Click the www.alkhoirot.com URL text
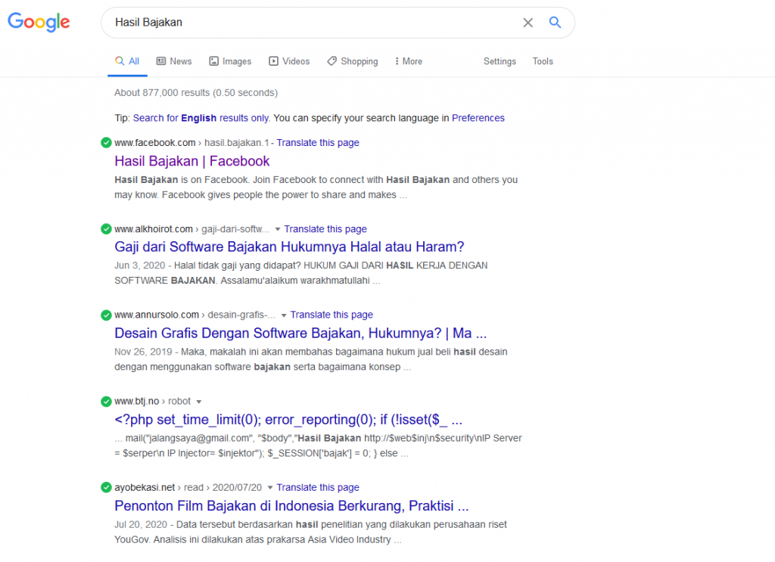This screenshot has height=562, width=775. coord(153,229)
